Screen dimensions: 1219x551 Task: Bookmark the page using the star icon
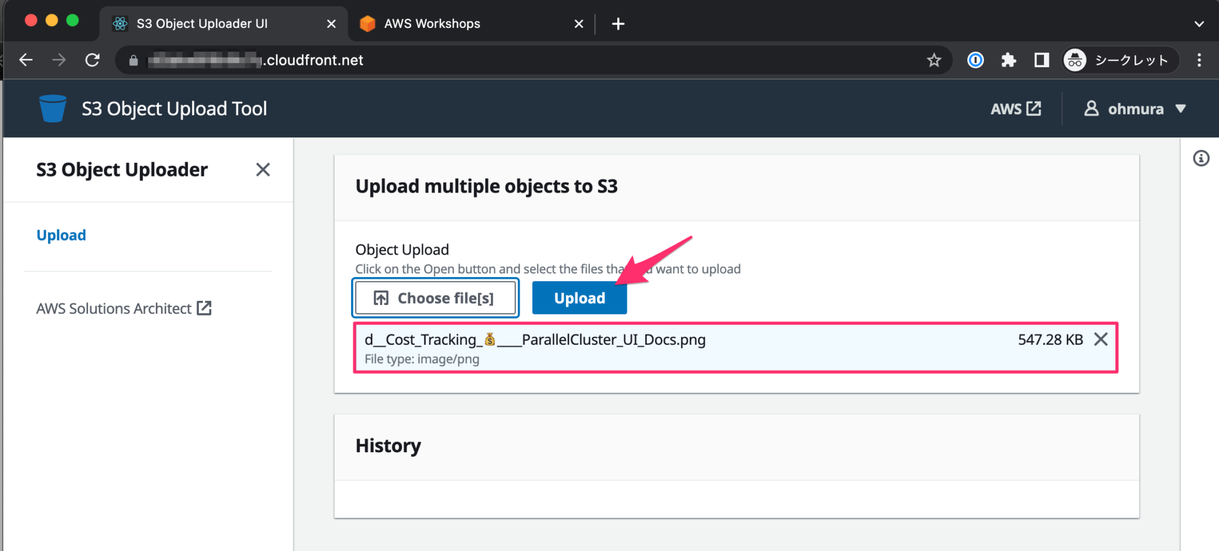(x=934, y=60)
